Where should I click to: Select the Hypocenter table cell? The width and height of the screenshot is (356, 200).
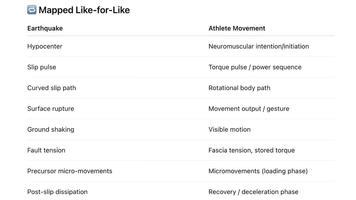coord(45,46)
